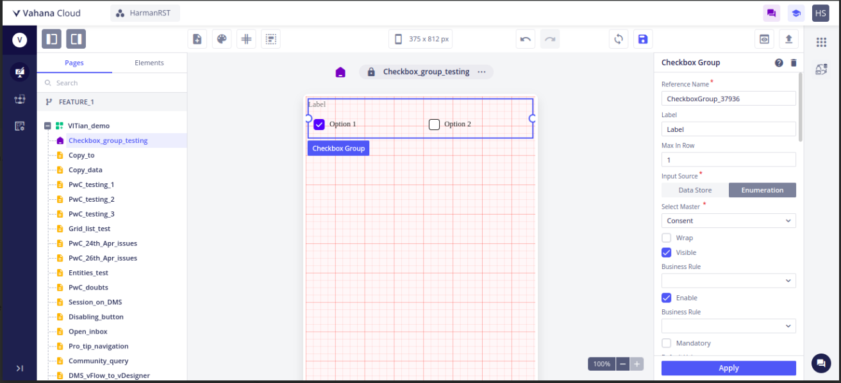Image resolution: width=841 pixels, height=383 pixels.
Task: Tick the Mandatory checkbox
Action: point(666,343)
